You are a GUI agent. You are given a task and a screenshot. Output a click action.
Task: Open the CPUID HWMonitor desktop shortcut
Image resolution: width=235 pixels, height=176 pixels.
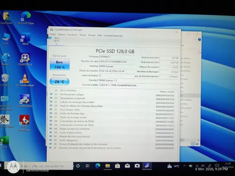click(24, 123)
